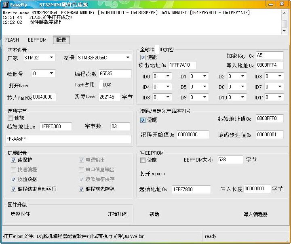Select the 配置 tab
The width and height of the screenshot is (291, 244).
[x=61, y=40]
